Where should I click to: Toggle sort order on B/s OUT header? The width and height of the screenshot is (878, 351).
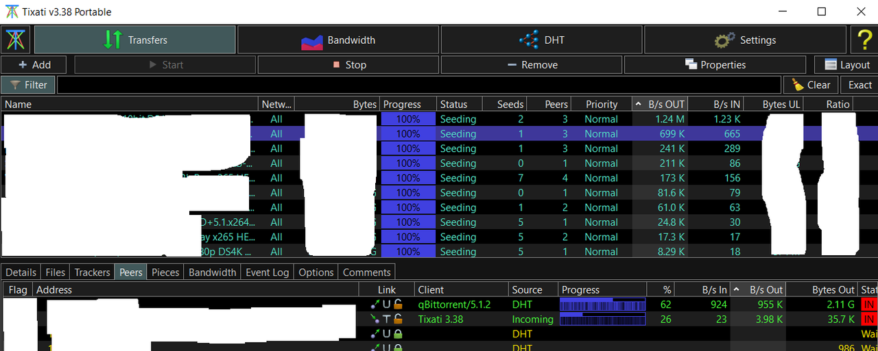pos(659,104)
